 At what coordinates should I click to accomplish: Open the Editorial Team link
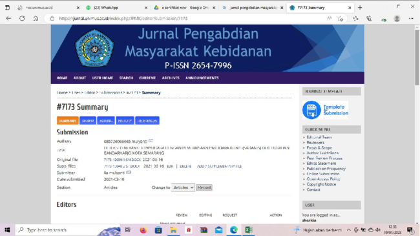point(319,137)
